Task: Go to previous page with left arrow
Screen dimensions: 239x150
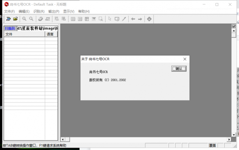Action: [133, 19]
